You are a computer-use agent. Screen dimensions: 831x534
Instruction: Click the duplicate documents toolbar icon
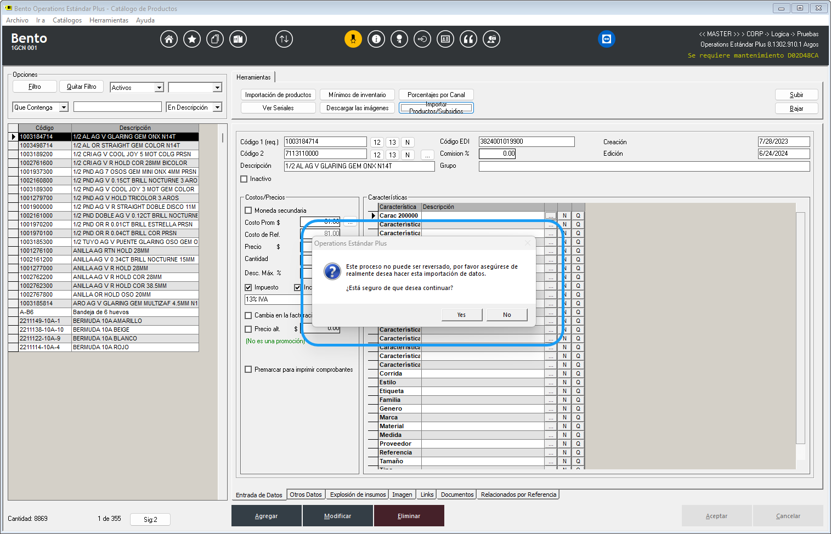[x=215, y=39]
